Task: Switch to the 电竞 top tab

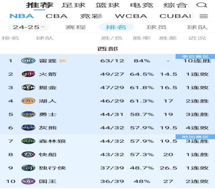Action: [x=142, y=5]
